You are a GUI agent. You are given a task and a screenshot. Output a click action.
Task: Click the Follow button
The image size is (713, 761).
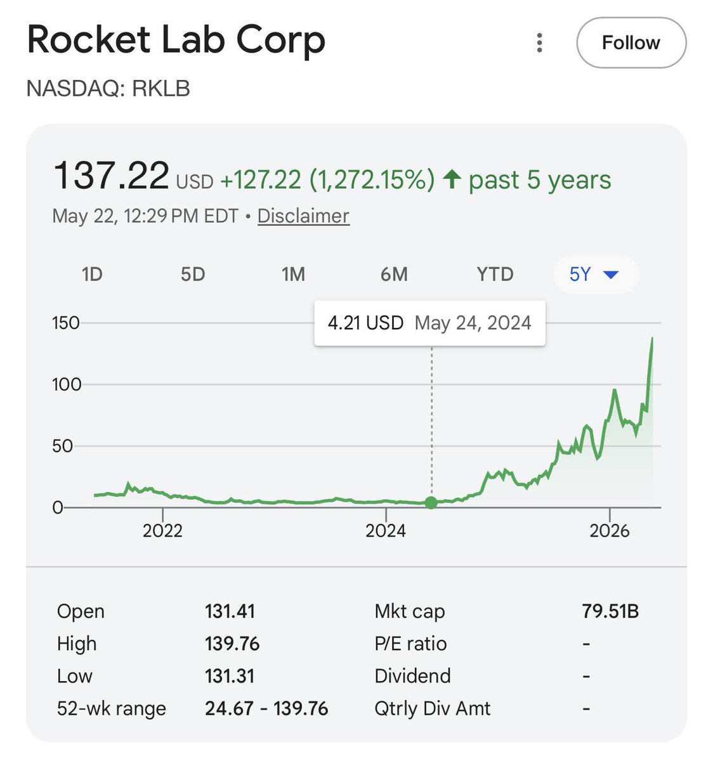[631, 43]
